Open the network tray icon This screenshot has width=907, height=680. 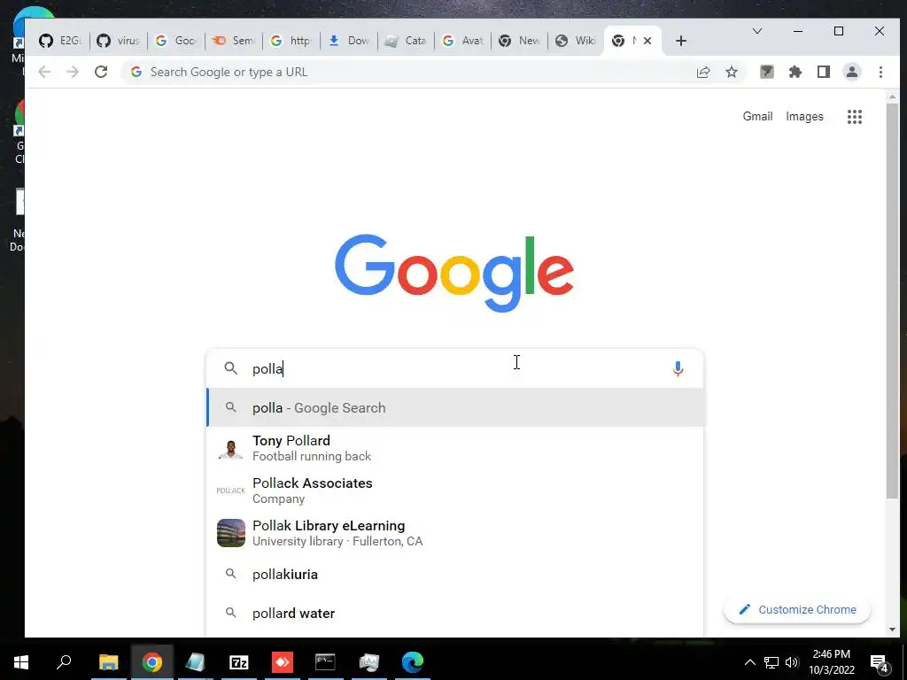pyautogui.click(x=771, y=662)
